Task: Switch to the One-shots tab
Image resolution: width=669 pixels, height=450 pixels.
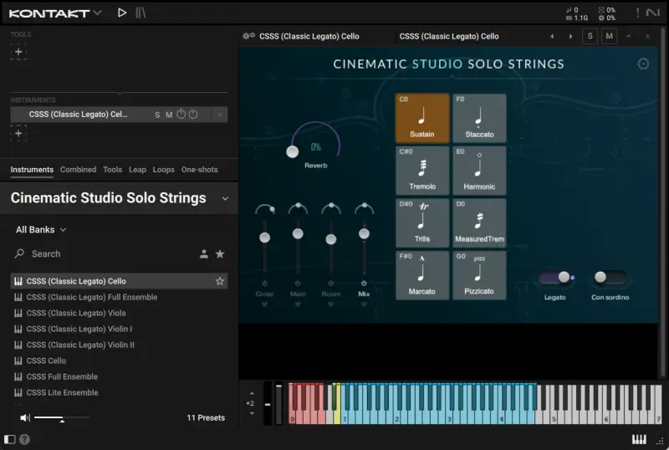Action: pyautogui.click(x=199, y=170)
